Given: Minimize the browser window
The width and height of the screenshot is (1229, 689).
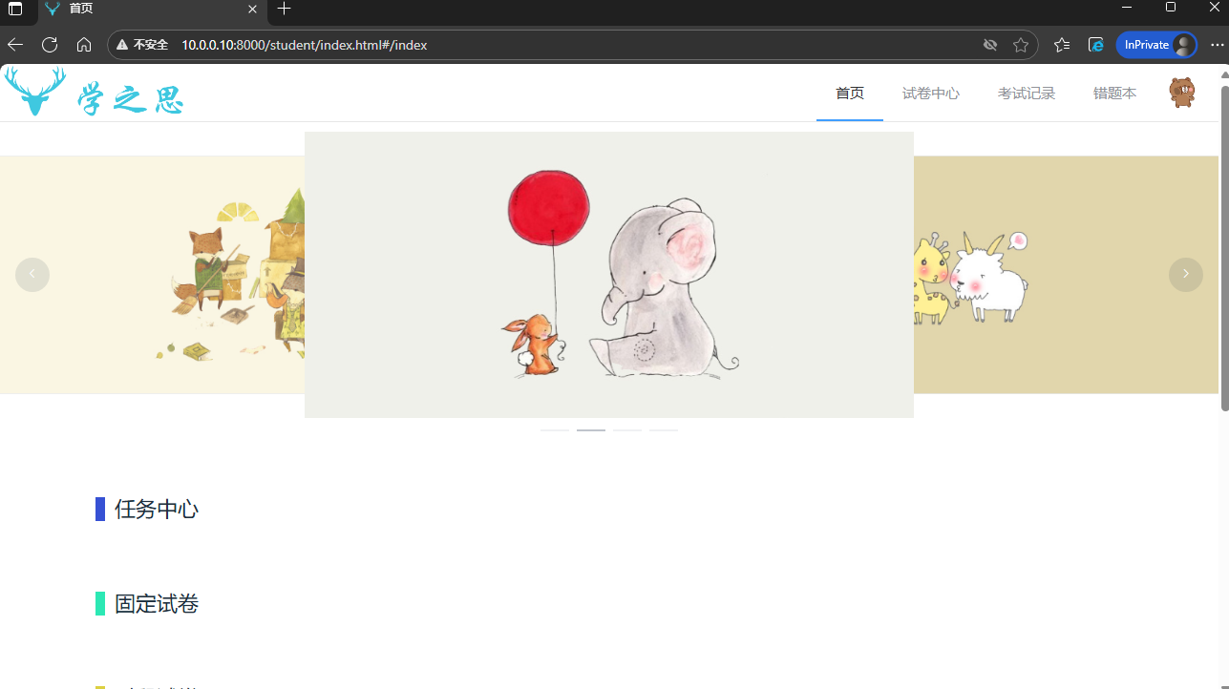Looking at the screenshot, I should [1127, 8].
